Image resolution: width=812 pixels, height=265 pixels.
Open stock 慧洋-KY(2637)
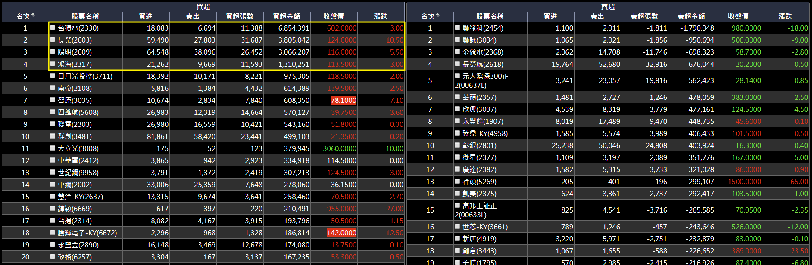pyautogui.click(x=80, y=197)
